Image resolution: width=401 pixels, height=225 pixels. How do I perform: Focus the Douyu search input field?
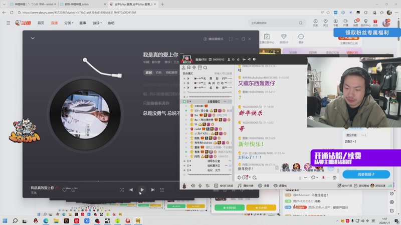[274, 23]
